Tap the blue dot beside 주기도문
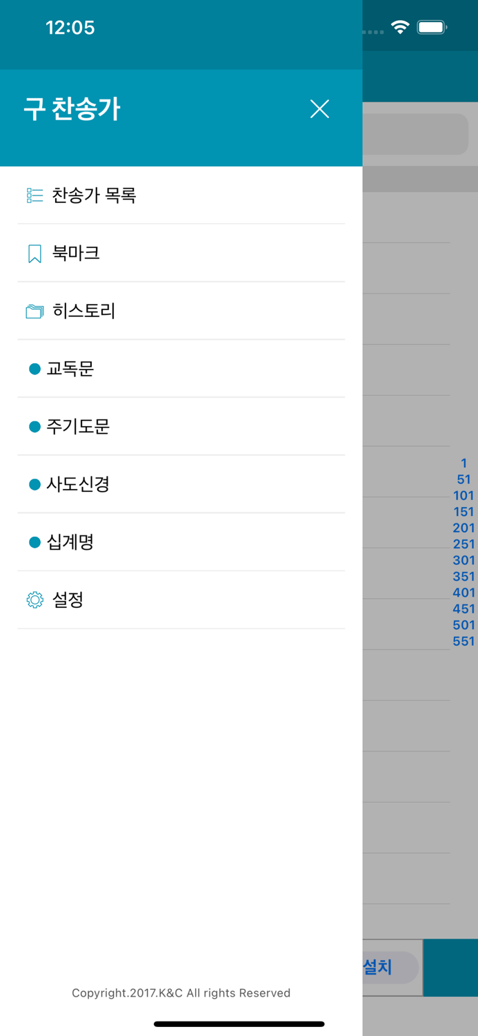The image size is (478, 1036). point(34,427)
